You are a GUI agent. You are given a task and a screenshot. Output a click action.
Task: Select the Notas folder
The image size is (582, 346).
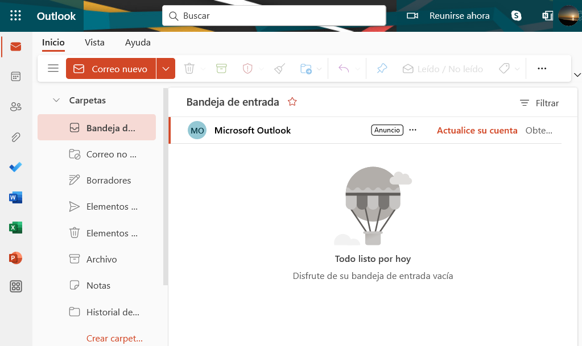tap(97, 286)
